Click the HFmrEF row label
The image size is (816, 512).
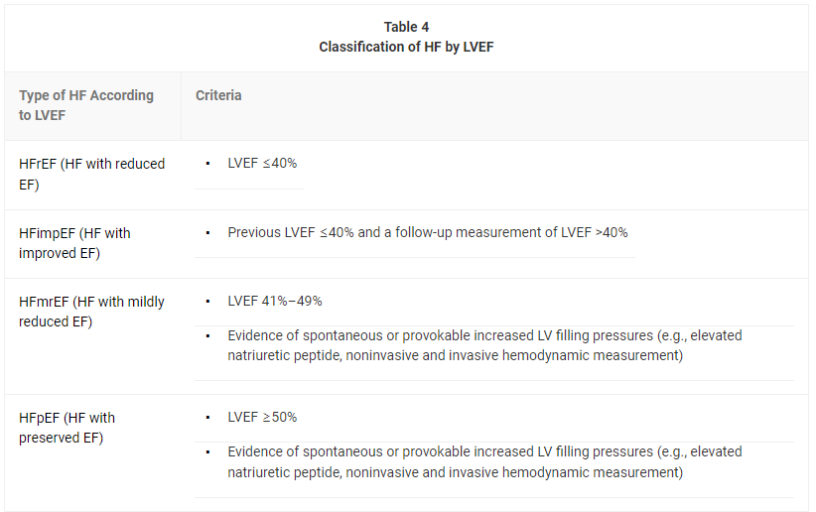tap(91, 312)
